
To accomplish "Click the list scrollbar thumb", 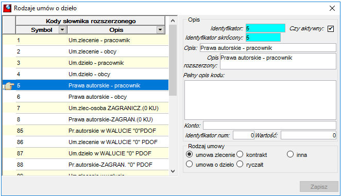I will point(173,60).
